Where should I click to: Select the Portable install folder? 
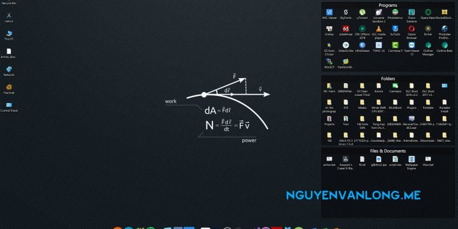445,106
